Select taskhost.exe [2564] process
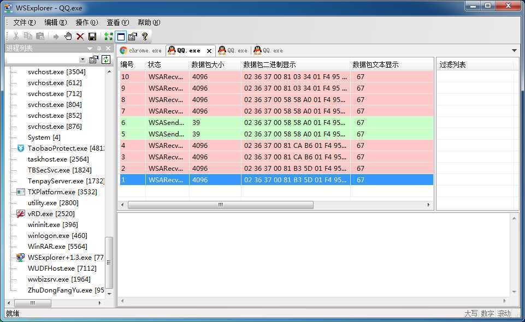Screen dimensions: 525x322 coord(58,159)
